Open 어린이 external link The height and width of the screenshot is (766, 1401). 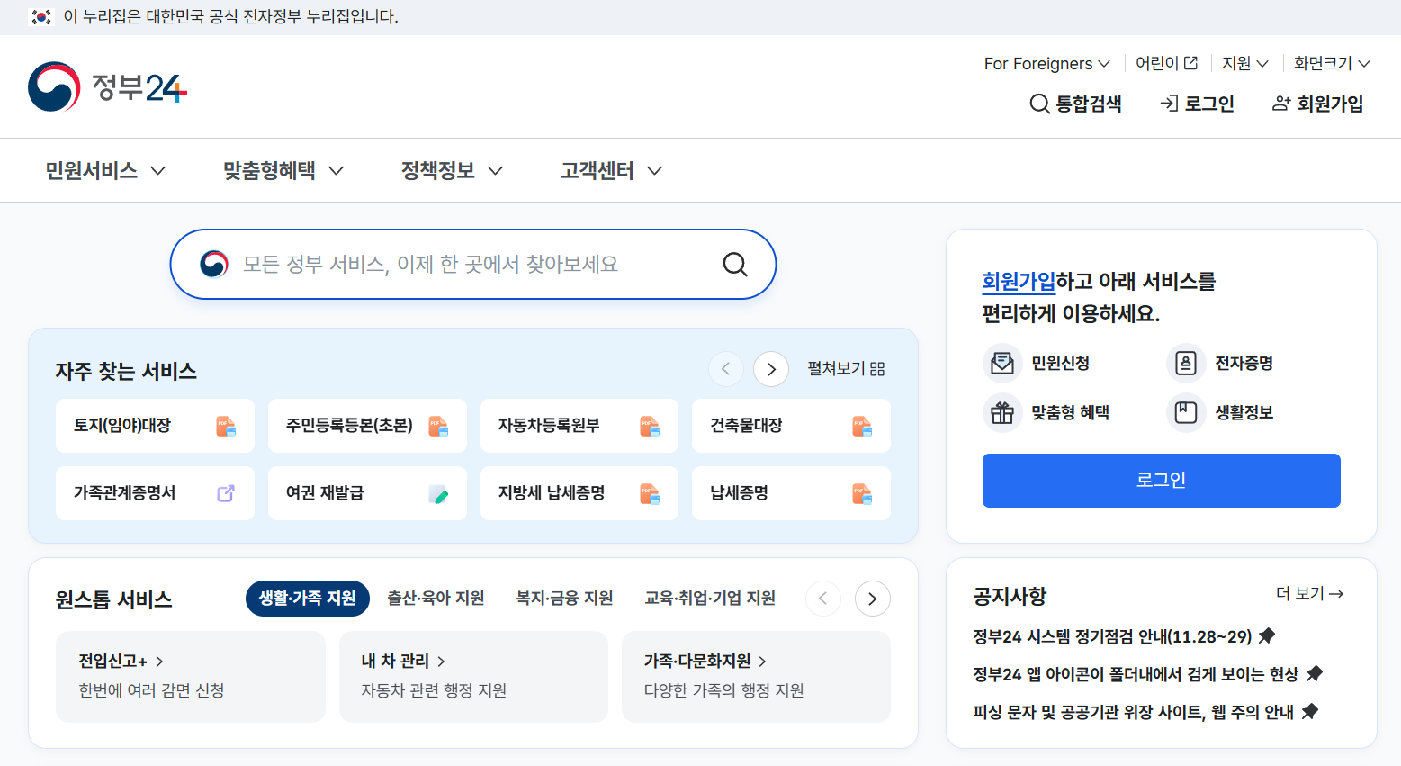pos(1166,63)
